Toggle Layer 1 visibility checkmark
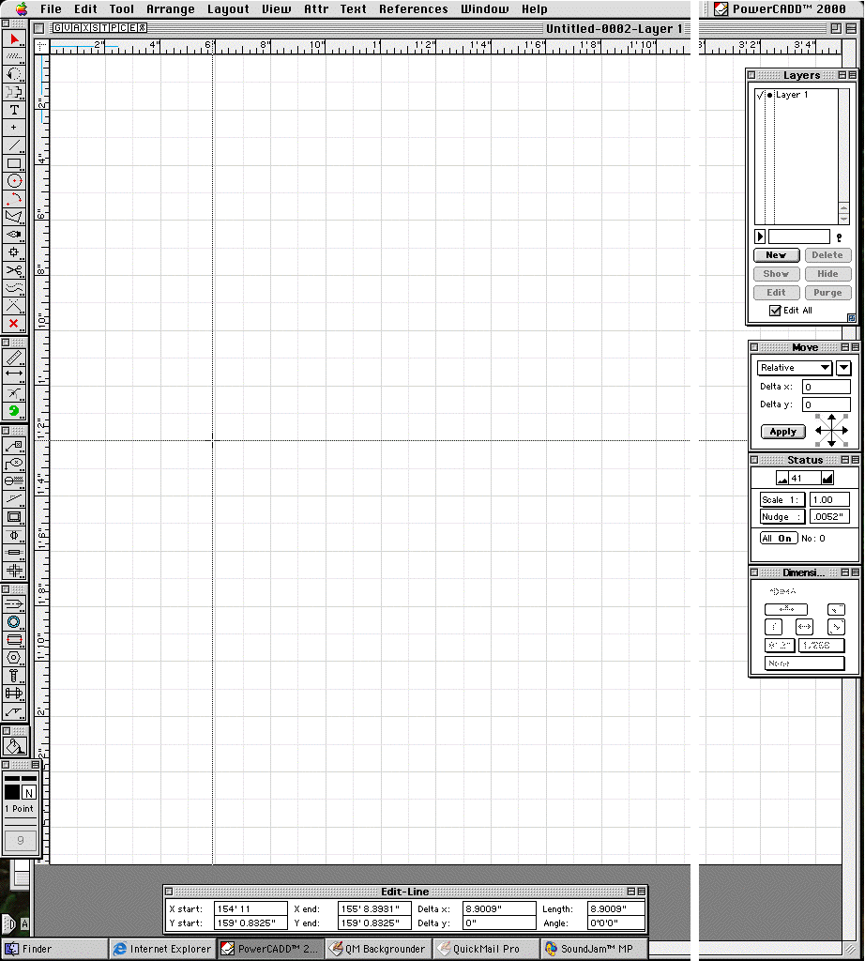Image resolution: width=865 pixels, height=961 pixels. (759, 95)
